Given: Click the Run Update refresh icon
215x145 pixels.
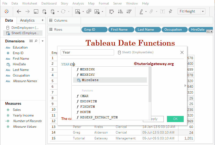Looking at the screenshot, I should [63, 11].
